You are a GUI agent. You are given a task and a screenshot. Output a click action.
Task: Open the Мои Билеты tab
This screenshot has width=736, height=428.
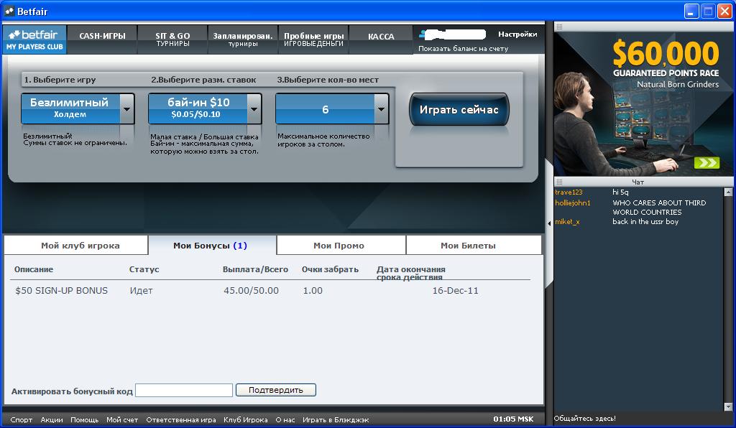click(468, 246)
